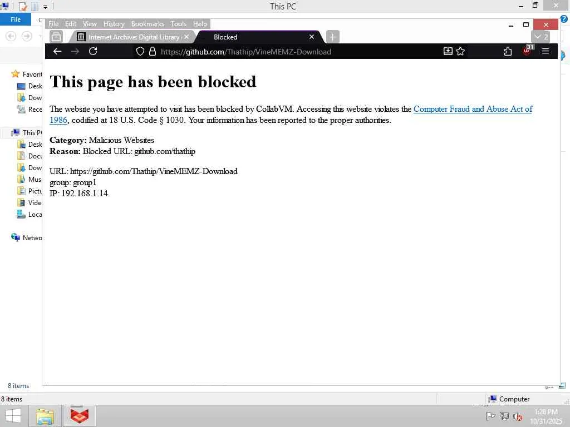Open File Explorer from the taskbar

45,416
